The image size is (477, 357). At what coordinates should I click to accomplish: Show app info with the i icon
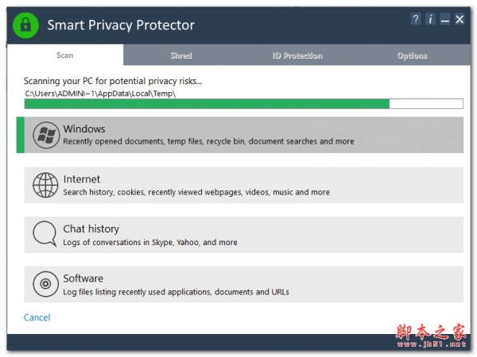tap(430, 19)
